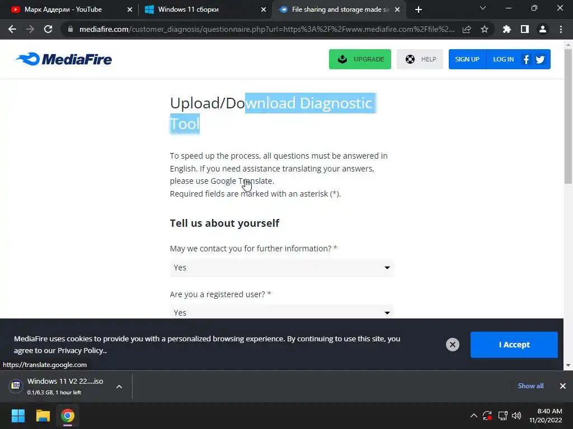Go back to the previous page

tap(12, 29)
